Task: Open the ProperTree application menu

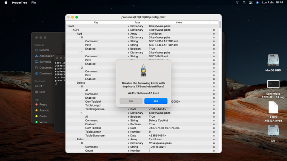Action: tap(19, 3)
